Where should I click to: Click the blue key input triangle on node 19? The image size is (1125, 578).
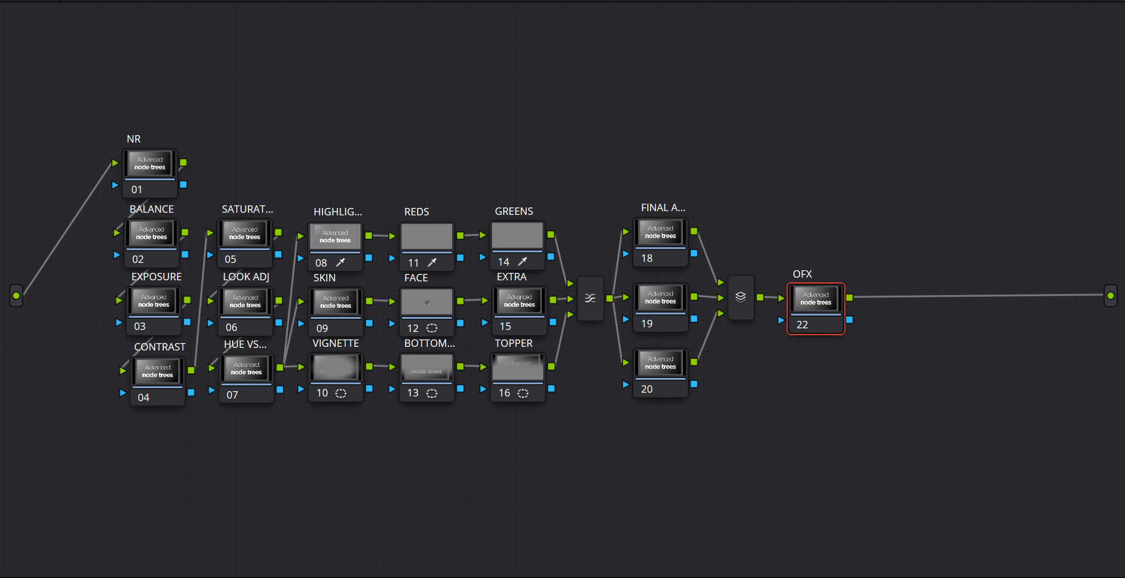pyautogui.click(x=625, y=319)
